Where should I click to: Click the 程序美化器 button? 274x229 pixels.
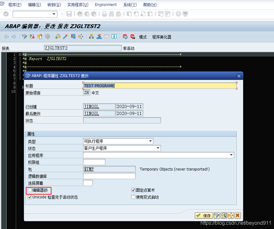[162, 37]
